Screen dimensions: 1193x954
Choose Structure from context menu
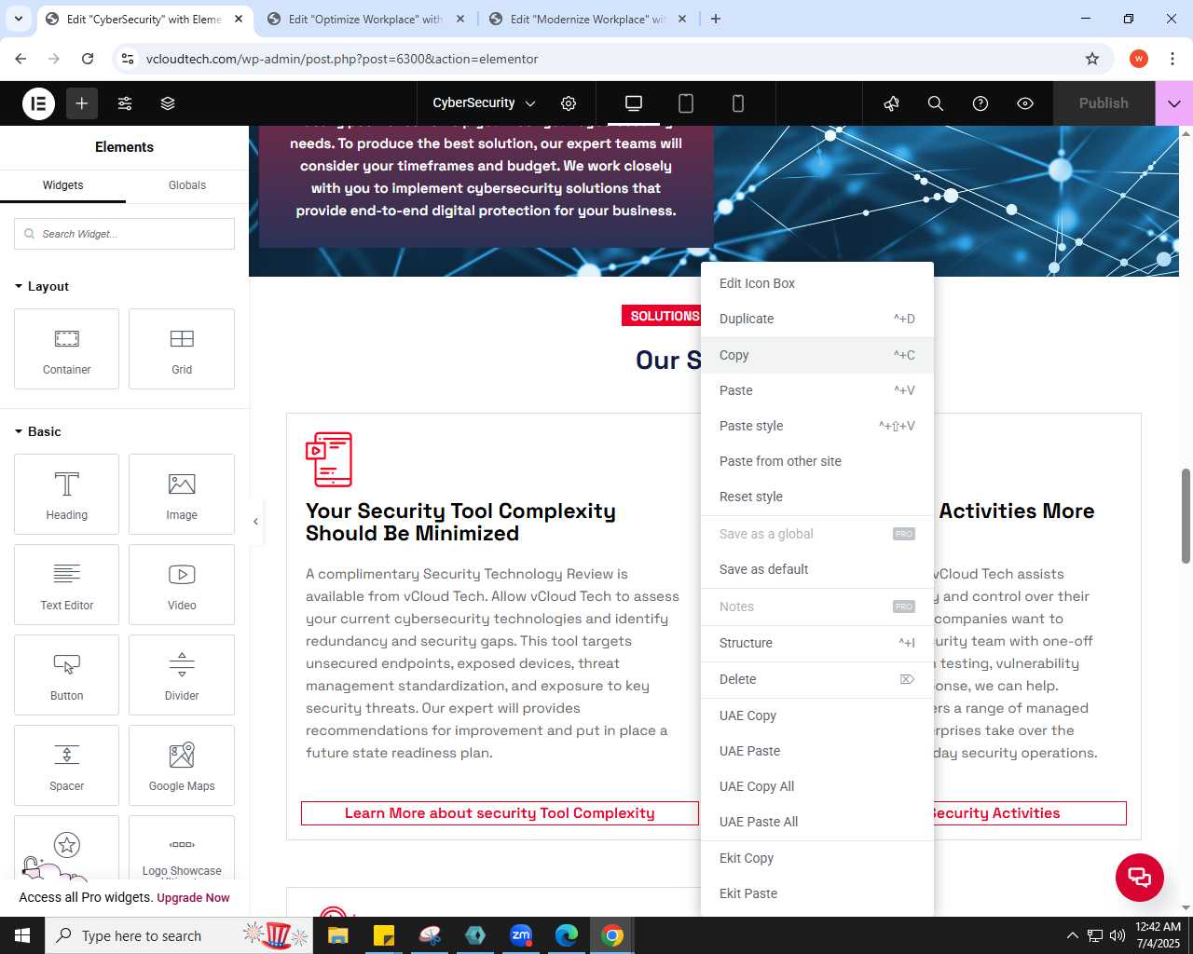817,643
